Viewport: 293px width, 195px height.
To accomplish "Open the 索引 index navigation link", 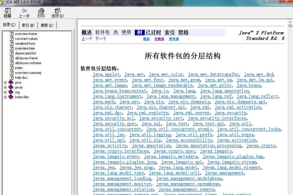I will pyautogui.click(x=170, y=33).
